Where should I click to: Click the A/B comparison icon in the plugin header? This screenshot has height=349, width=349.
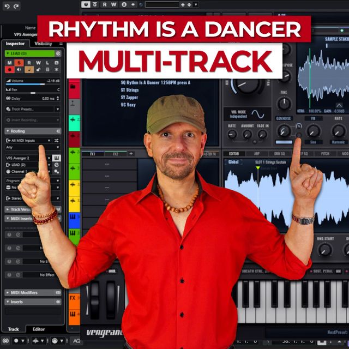(x=124, y=4)
